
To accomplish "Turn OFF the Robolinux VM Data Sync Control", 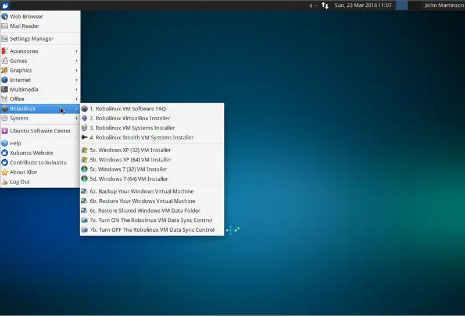I will tap(152, 230).
